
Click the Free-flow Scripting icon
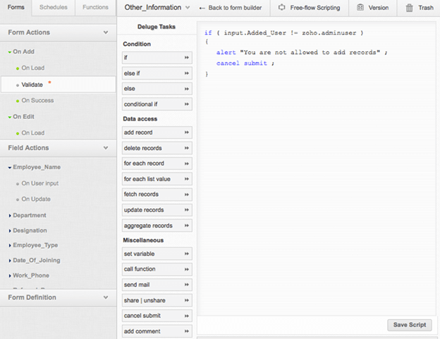281,8
